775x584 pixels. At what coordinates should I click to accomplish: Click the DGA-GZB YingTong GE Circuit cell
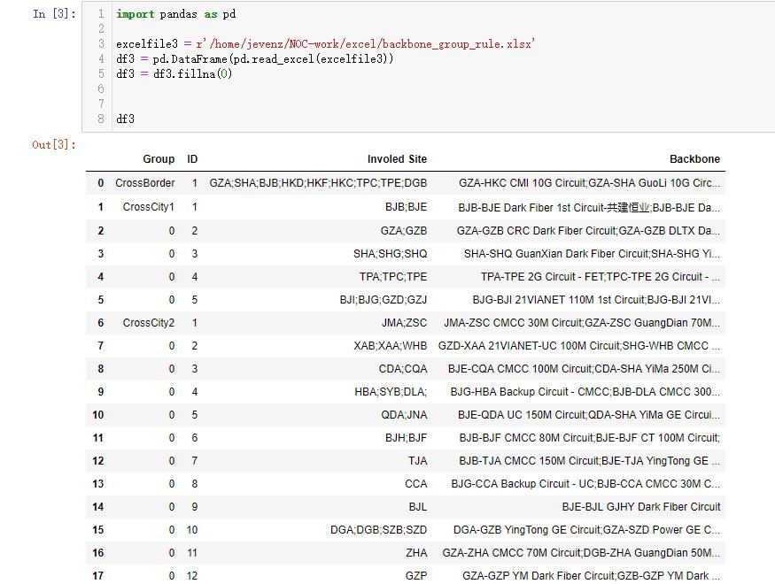586,530
